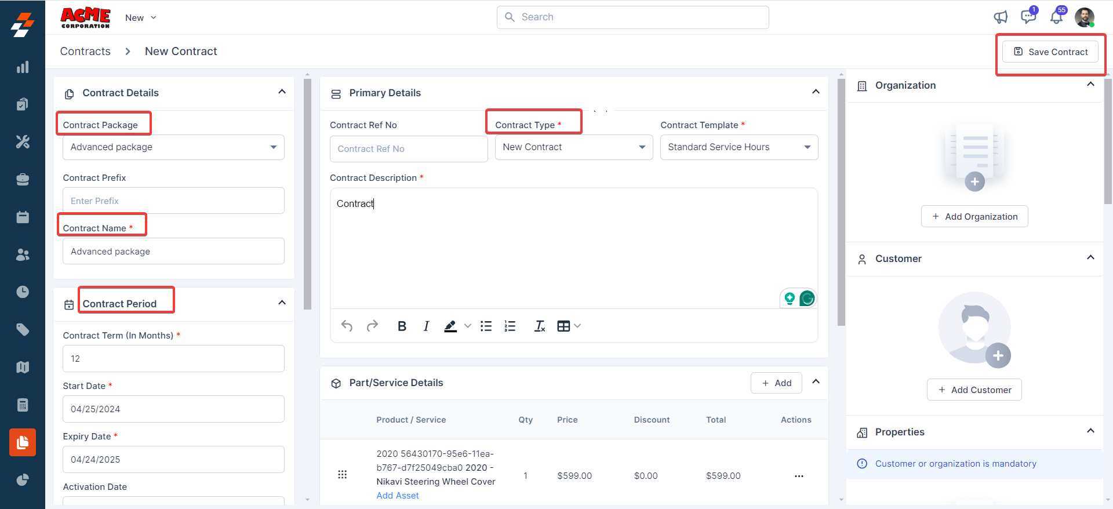
Task: Click the Italic formatting icon
Action: click(426, 326)
